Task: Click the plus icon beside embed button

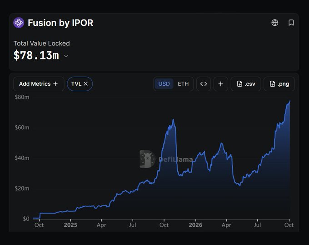Action: [221, 84]
